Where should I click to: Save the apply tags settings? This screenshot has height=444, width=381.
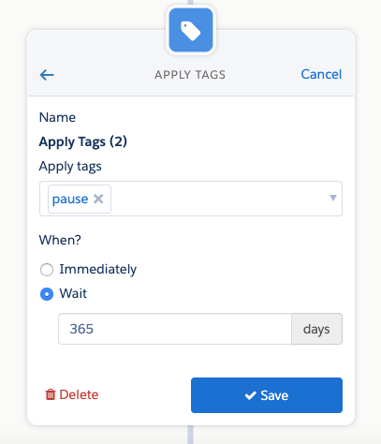pyautogui.click(x=267, y=395)
